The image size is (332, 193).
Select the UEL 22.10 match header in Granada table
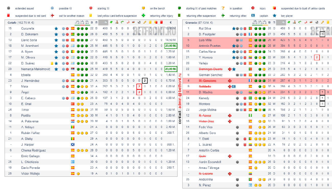[x=255, y=22]
